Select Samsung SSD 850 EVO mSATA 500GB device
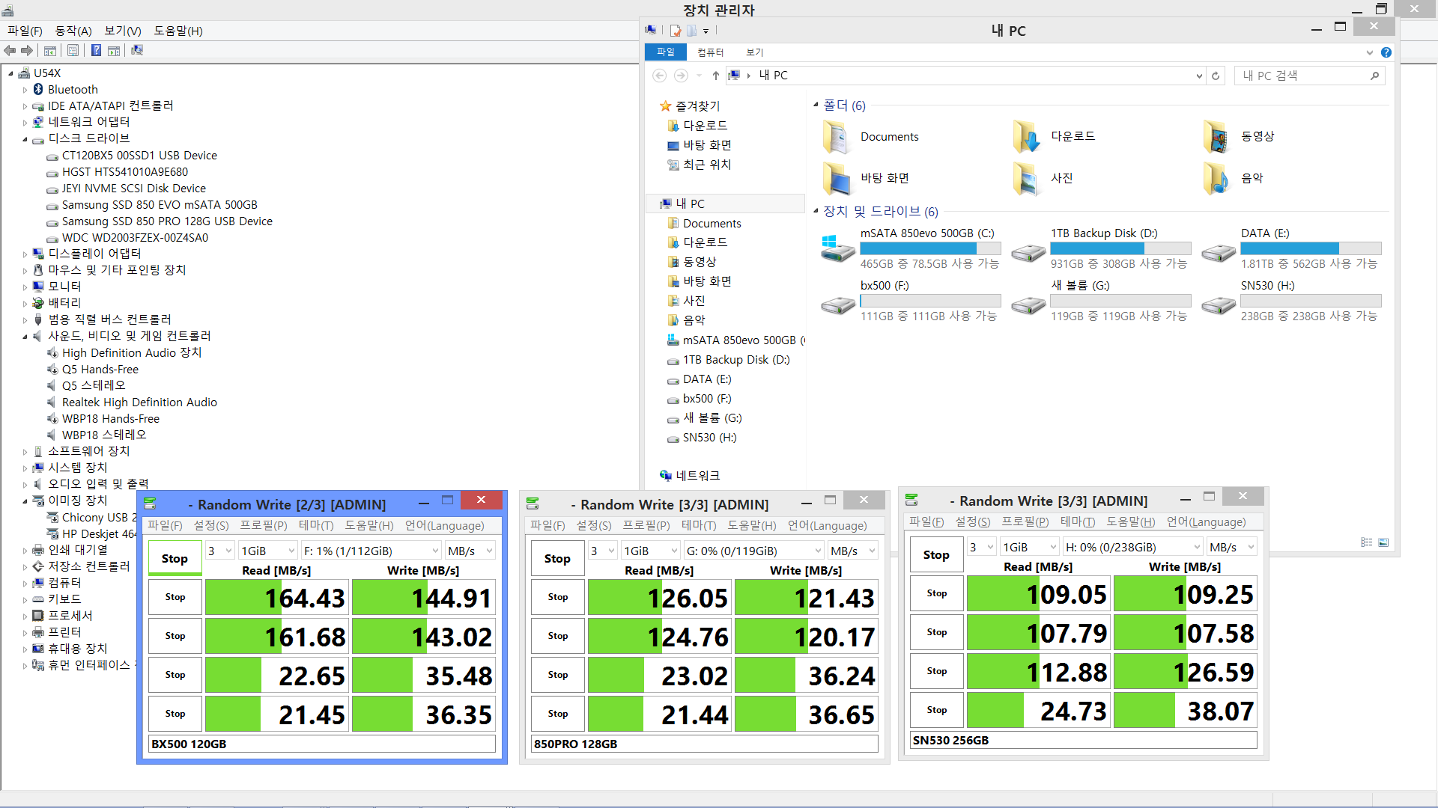The image size is (1438, 808). tap(160, 205)
